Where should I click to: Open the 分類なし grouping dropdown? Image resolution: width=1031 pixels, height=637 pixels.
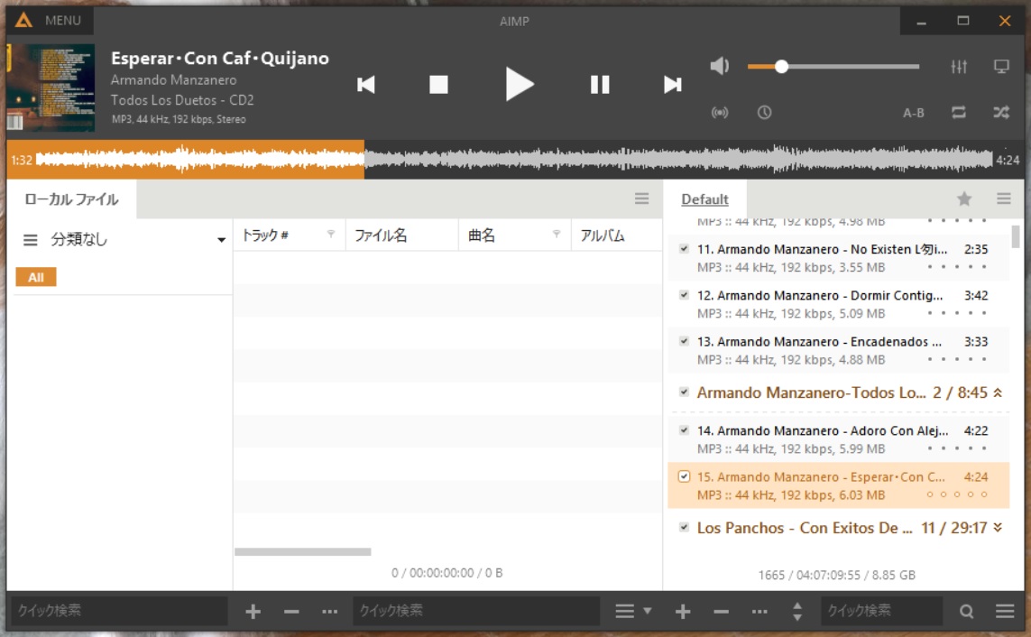tap(221, 240)
